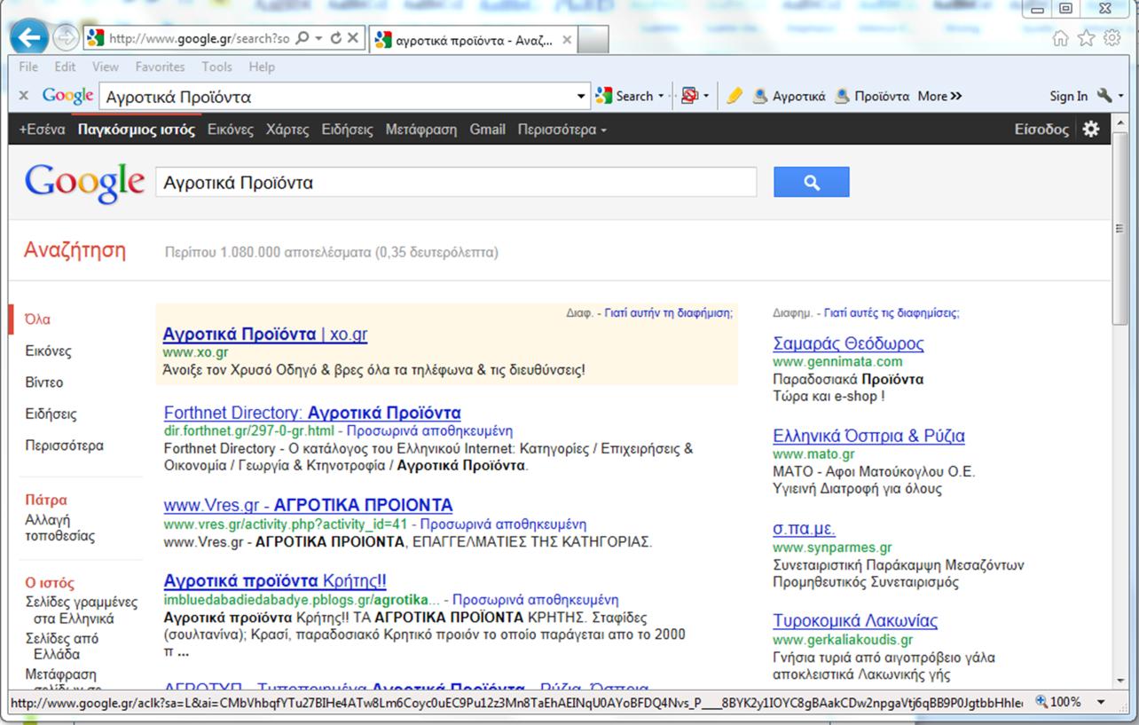Click the large Google logo
The height and width of the screenshot is (725, 1139).
84,183
